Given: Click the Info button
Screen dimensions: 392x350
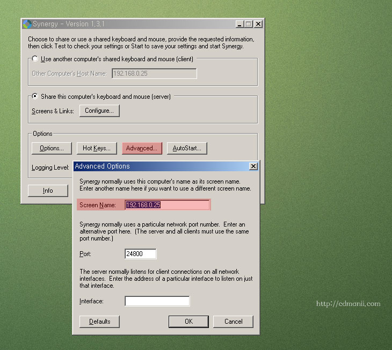Looking at the screenshot, I should pos(48,191).
